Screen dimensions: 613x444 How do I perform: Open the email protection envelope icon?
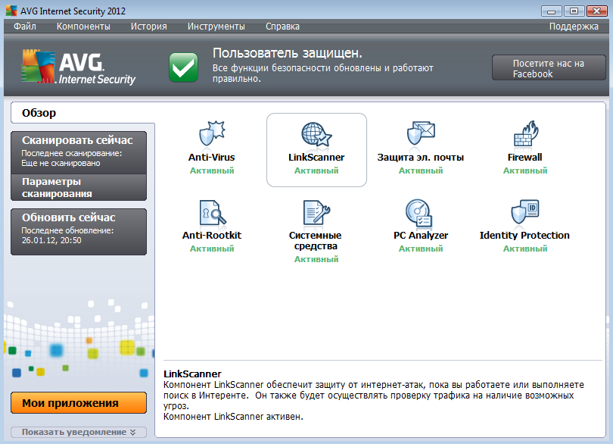click(421, 133)
